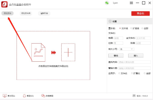Focus the 前缀 prefix input field
Viewport: 153px width, 100px height.
[118, 38]
